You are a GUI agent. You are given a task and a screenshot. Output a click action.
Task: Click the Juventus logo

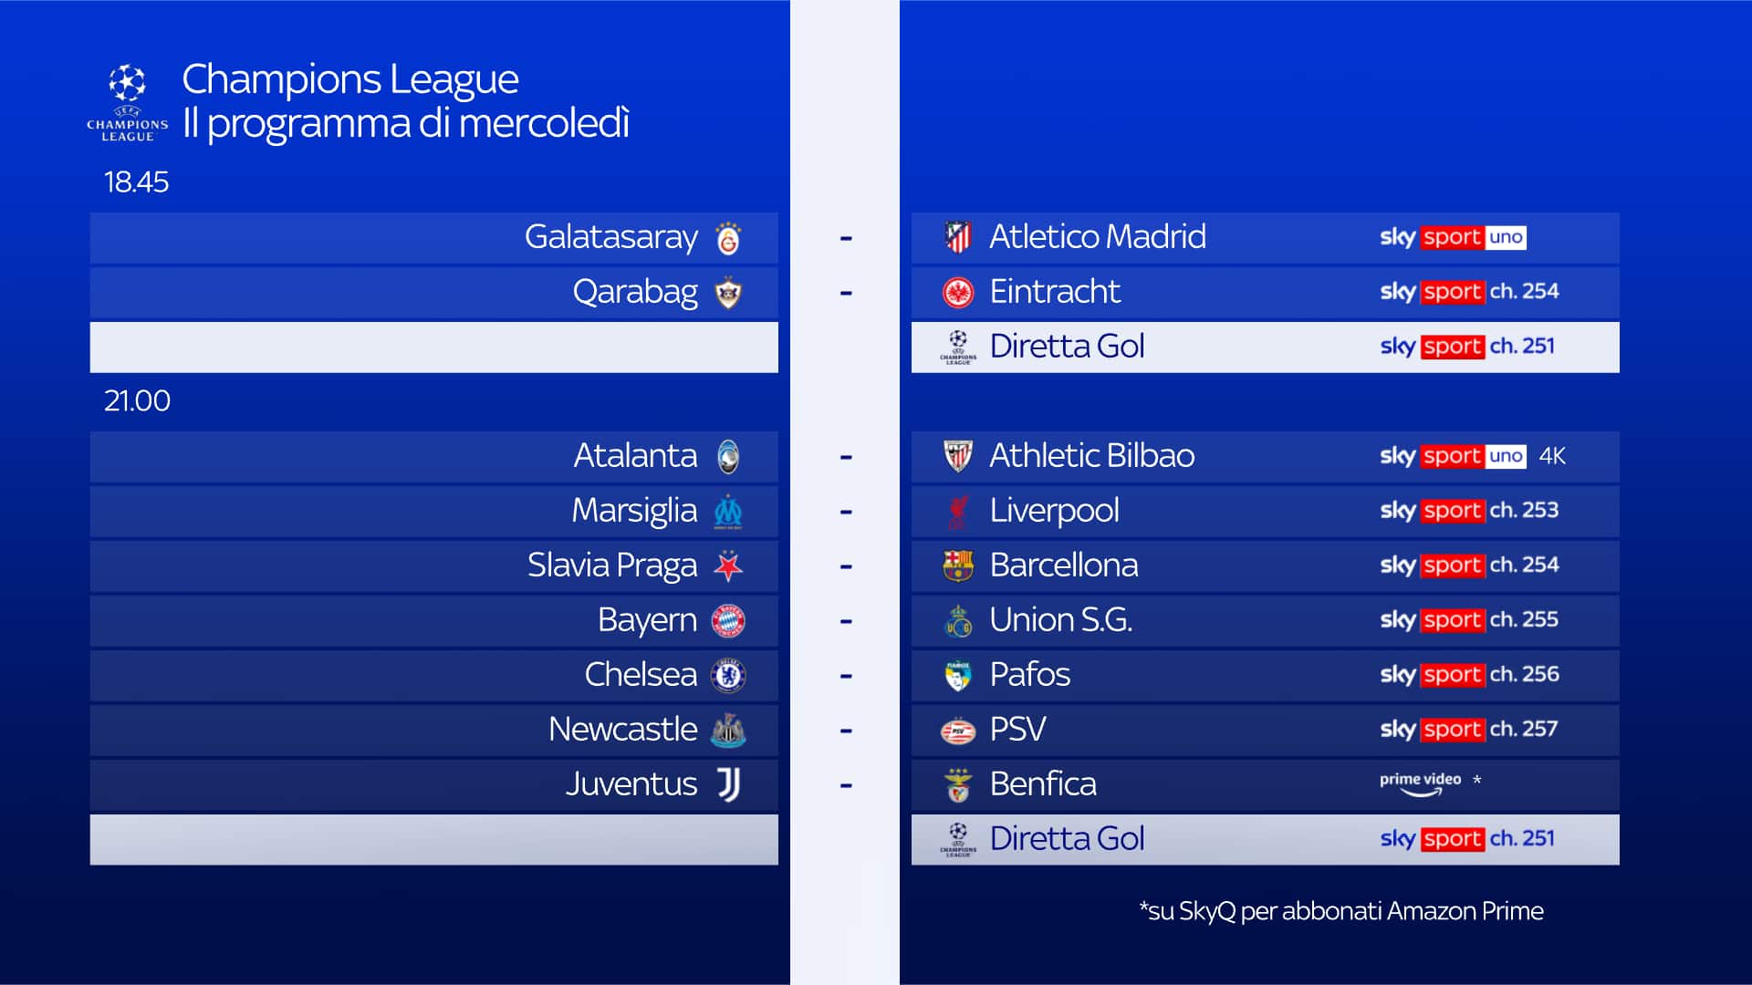[x=728, y=784]
